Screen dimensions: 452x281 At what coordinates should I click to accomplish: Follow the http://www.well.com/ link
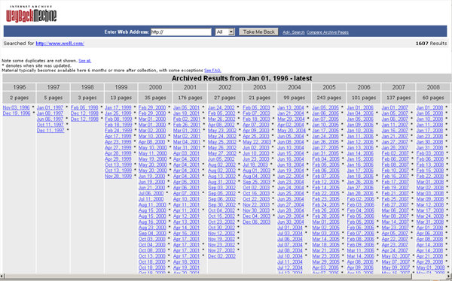60,44
